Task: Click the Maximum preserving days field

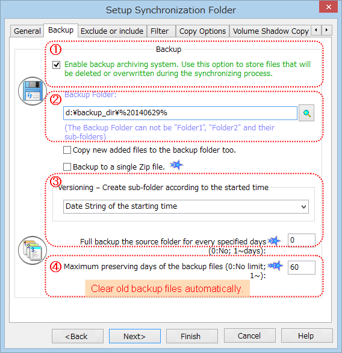Action: (x=301, y=267)
